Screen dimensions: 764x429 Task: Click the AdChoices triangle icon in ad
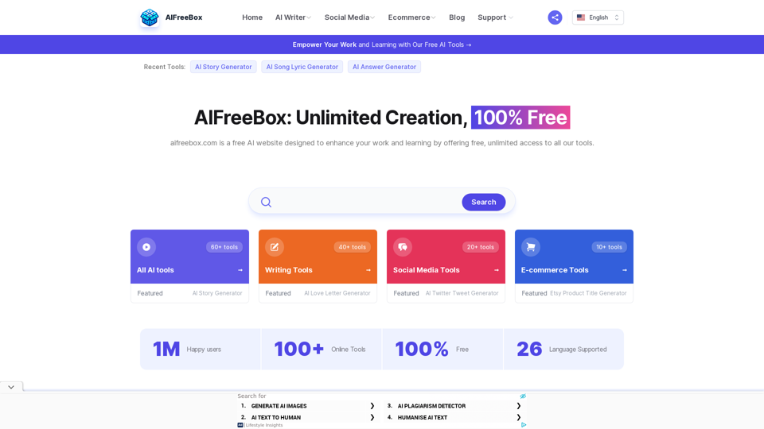pyautogui.click(x=524, y=425)
